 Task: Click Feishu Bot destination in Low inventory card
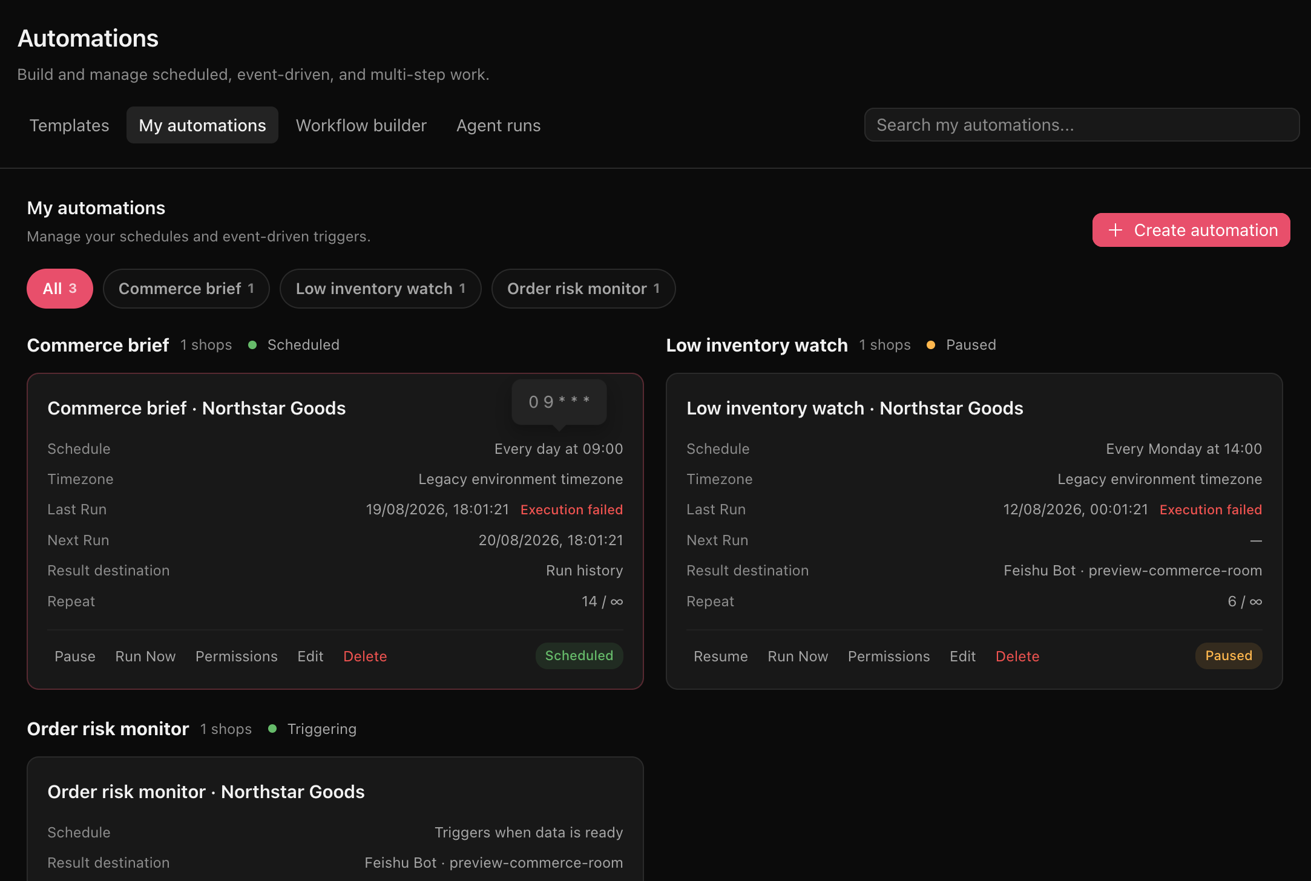[1133, 571]
